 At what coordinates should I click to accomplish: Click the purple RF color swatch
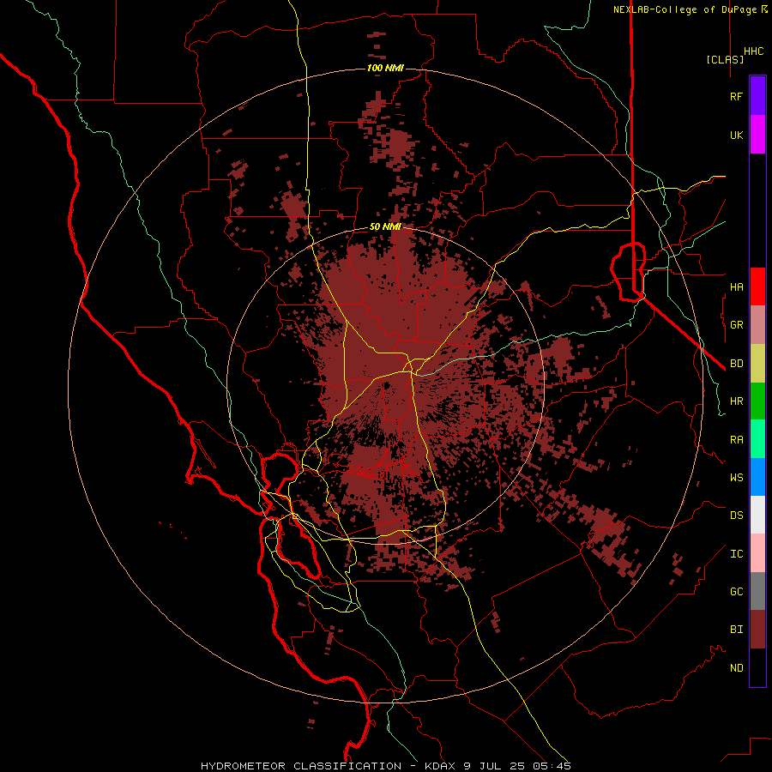point(757,96)
